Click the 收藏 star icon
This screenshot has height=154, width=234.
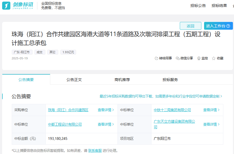pyautogui.click(x=213, y=58)
